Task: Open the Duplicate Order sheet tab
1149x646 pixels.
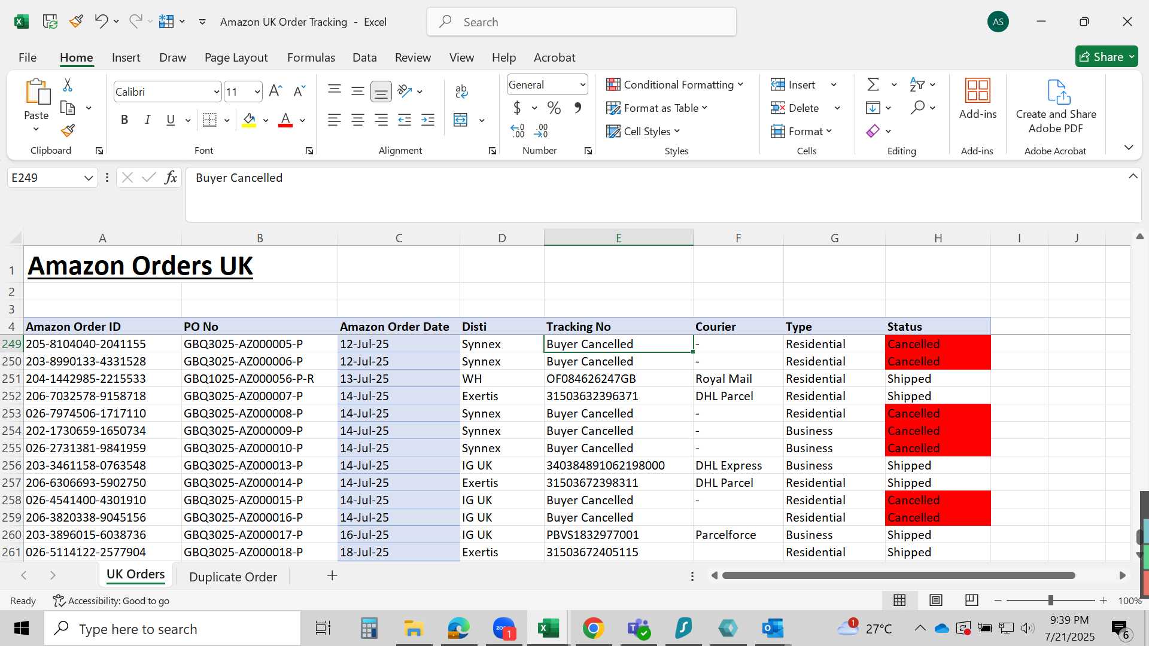Action: tap(233, 577)
